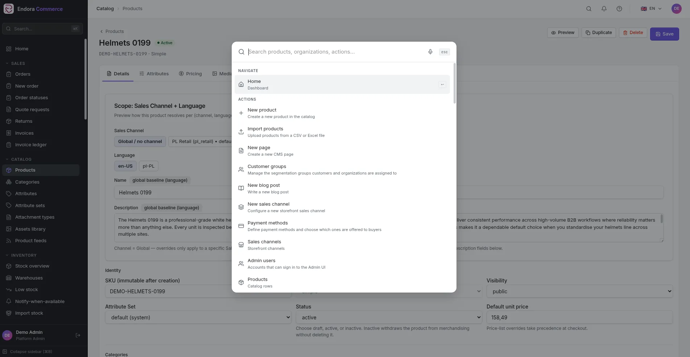The image size is (690, 357).
Task: Click the Notify-when-available bell icon
Action: pyautogui.click(x=9, y=302)
